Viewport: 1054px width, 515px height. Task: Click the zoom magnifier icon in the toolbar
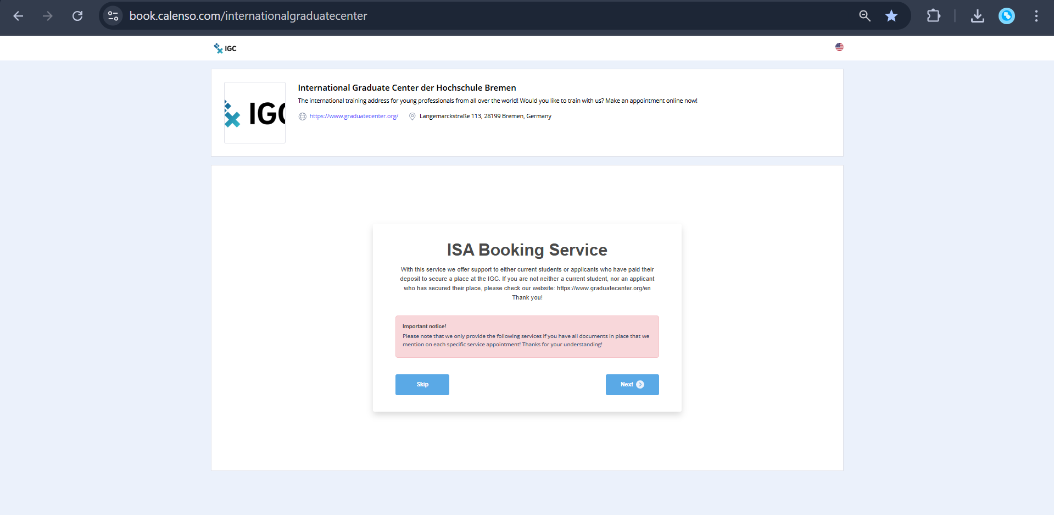(865, 16)
